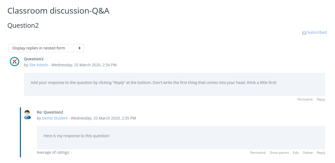This screenshot has height=163, width=335.
Task: Open Demo Student's profile link
Action: [x=55, y=118]
